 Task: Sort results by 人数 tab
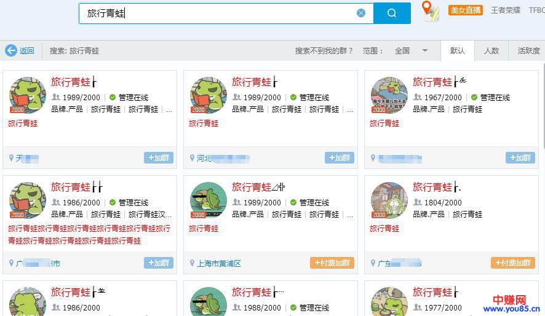click(491, 50)
